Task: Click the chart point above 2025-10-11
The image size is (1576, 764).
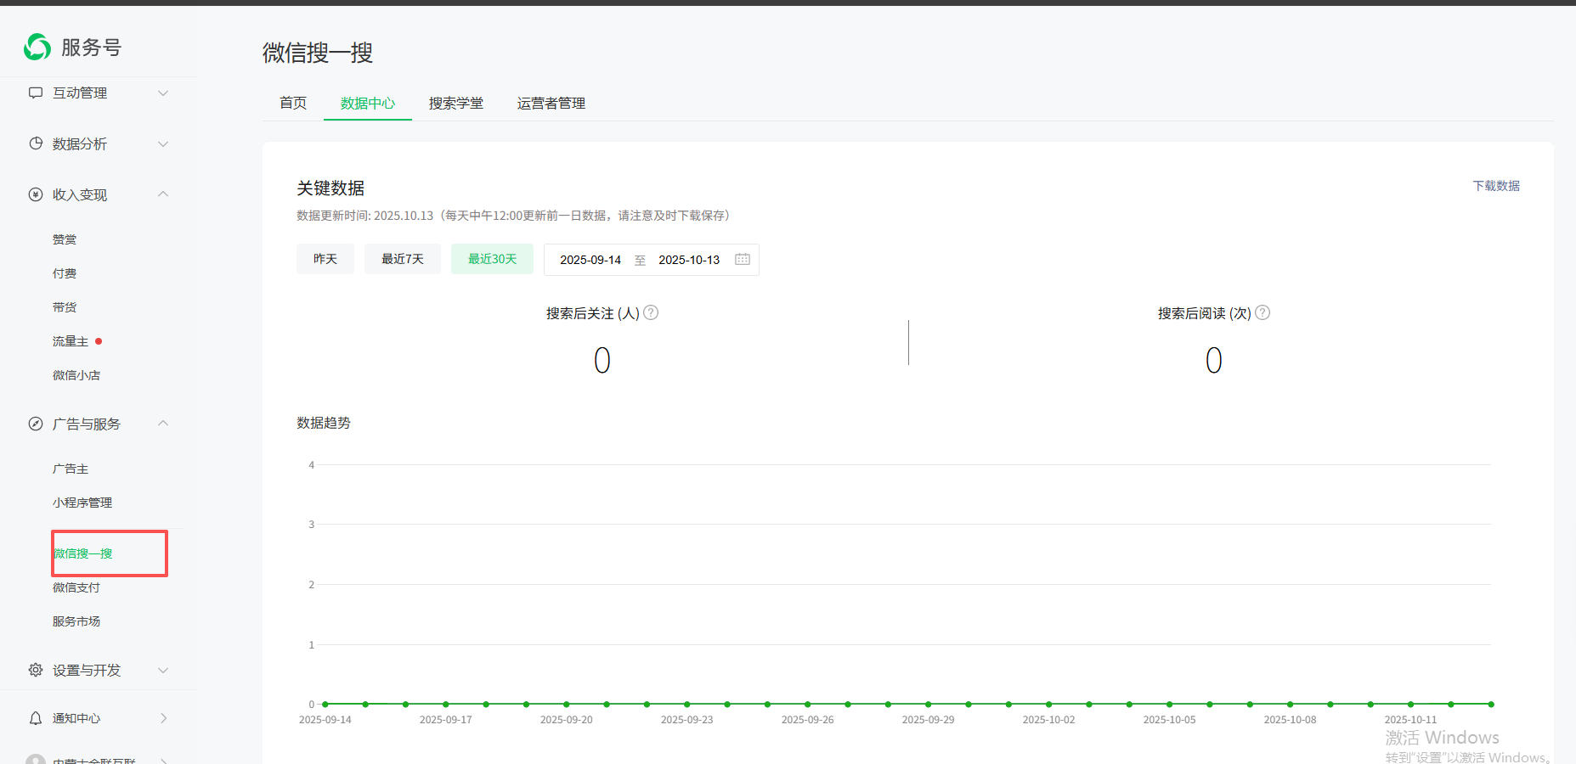Action: tap(1411, 704)
